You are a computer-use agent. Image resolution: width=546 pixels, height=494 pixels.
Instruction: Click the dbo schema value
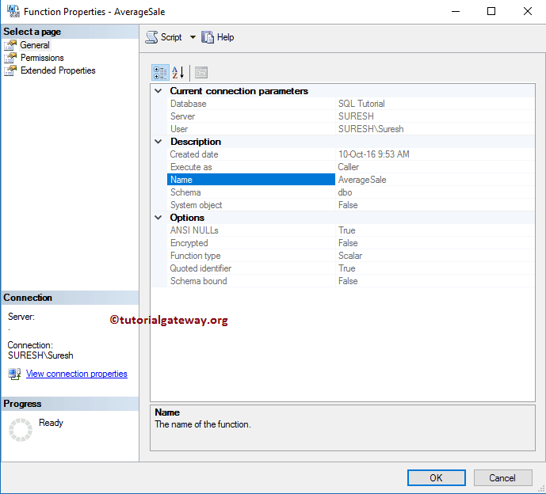pyautogui.click(x=345, y=192)
